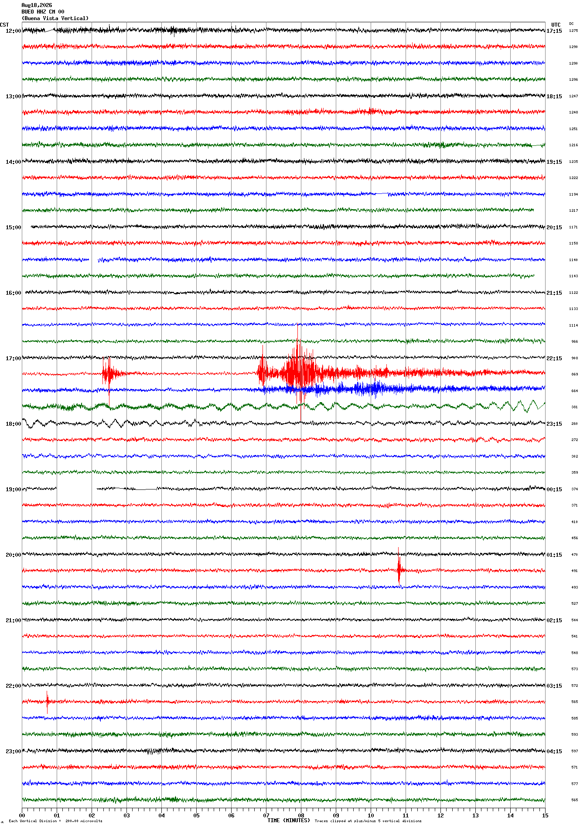Click the 03:15 UTC time label
The height and width of the screenshot is (827, 580).
tap(554, 686)
